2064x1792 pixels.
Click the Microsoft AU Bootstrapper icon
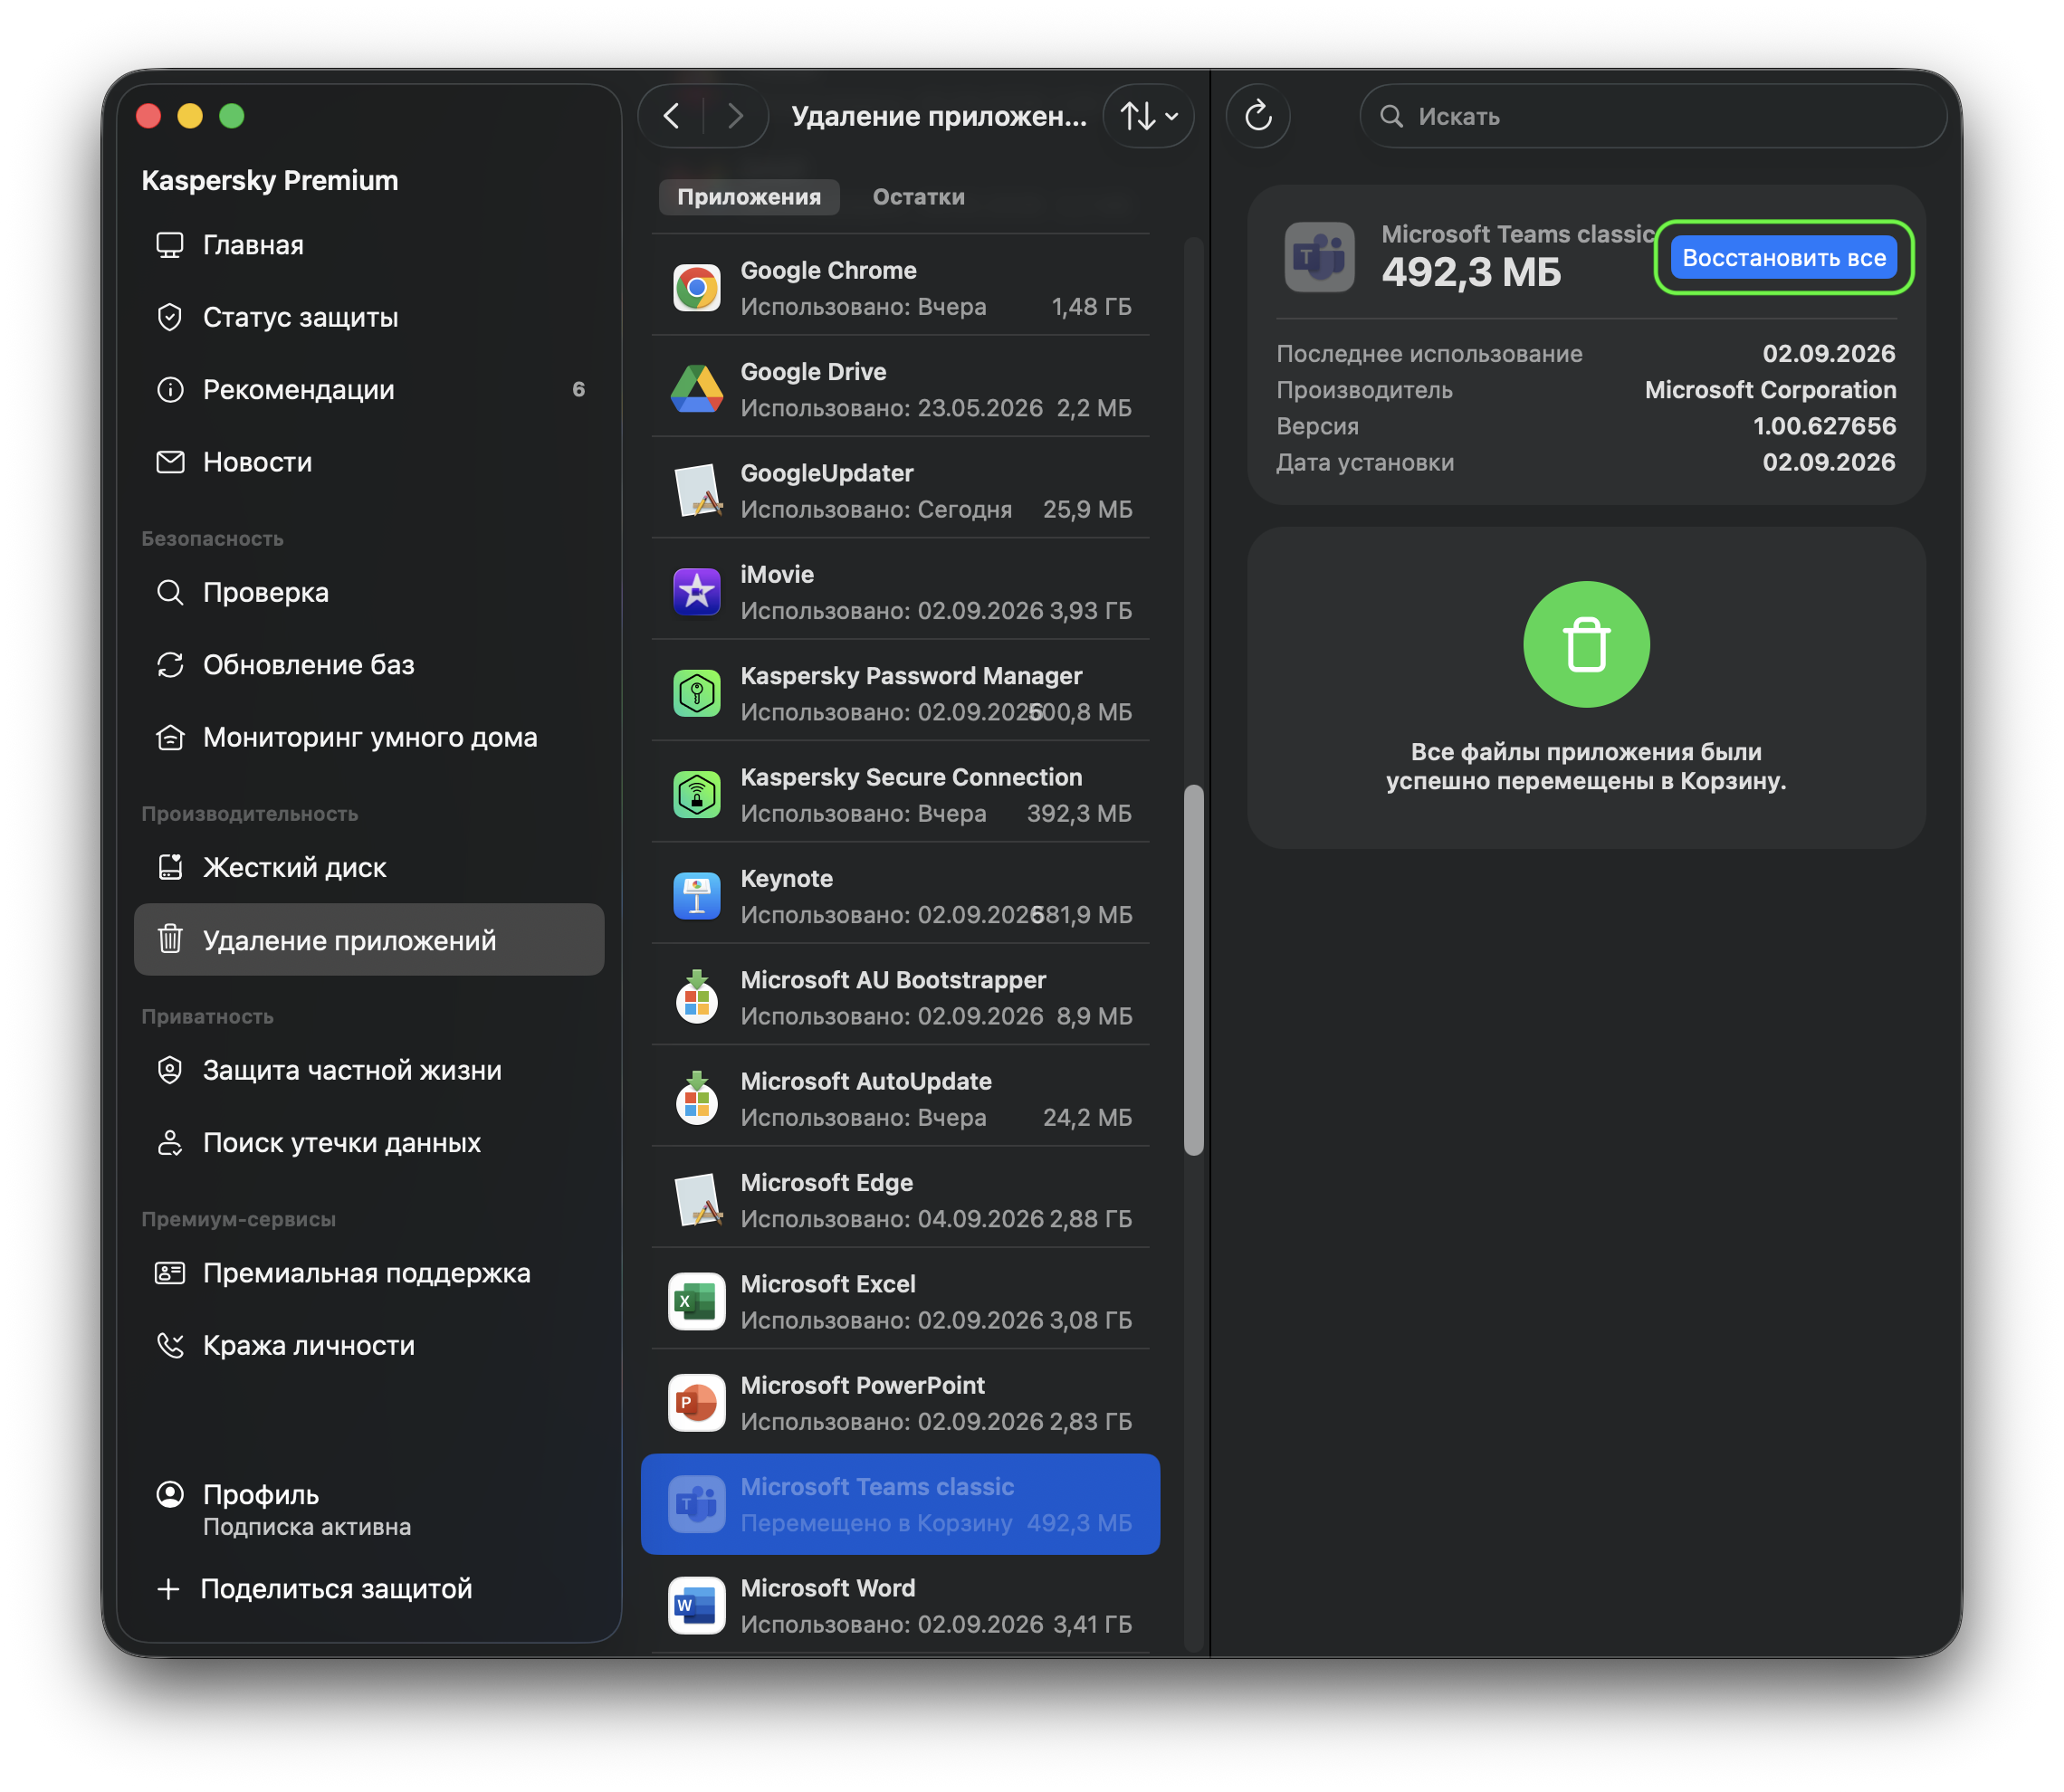697,997
